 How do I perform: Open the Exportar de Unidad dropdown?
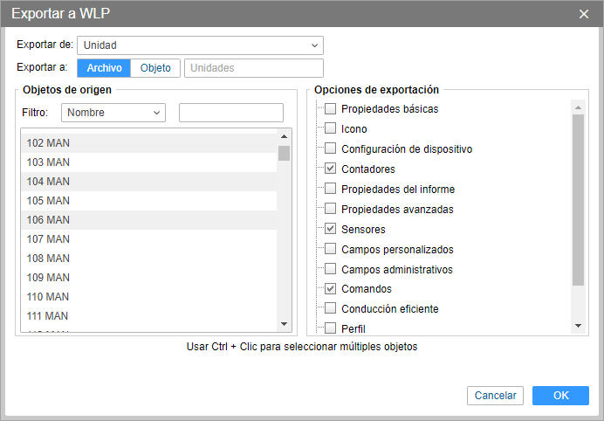[x=200, y=45]
